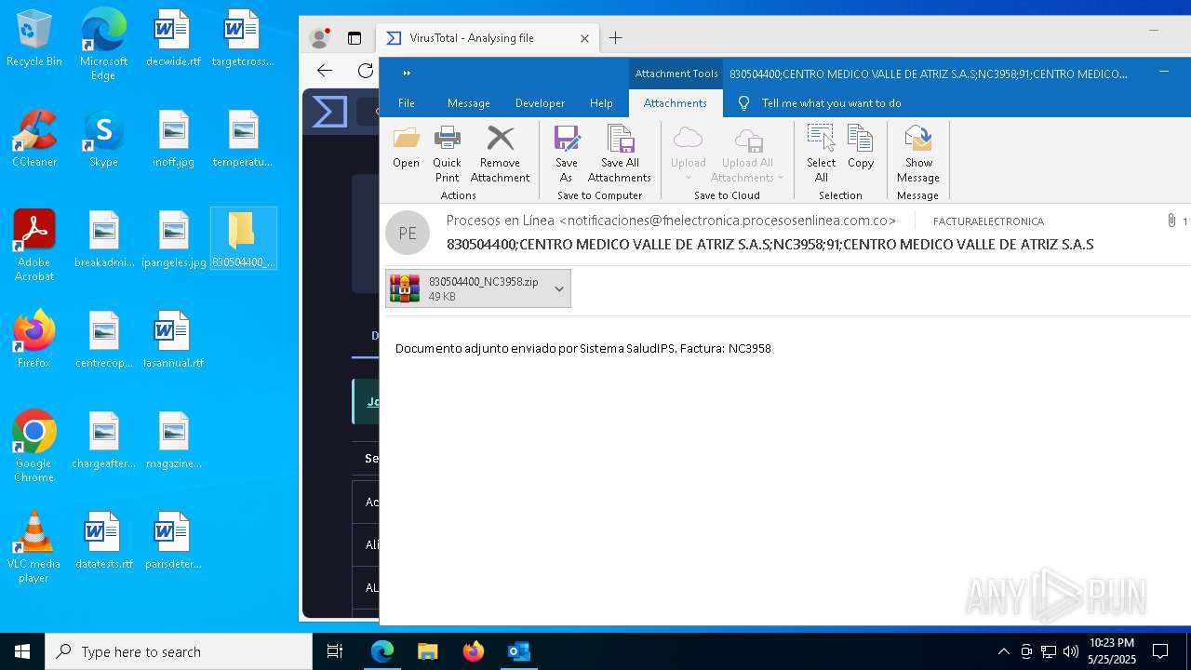This screenshot has height=670, width=1191.
Task: Switch to Outlook on the taskbar
Action: 518,651
